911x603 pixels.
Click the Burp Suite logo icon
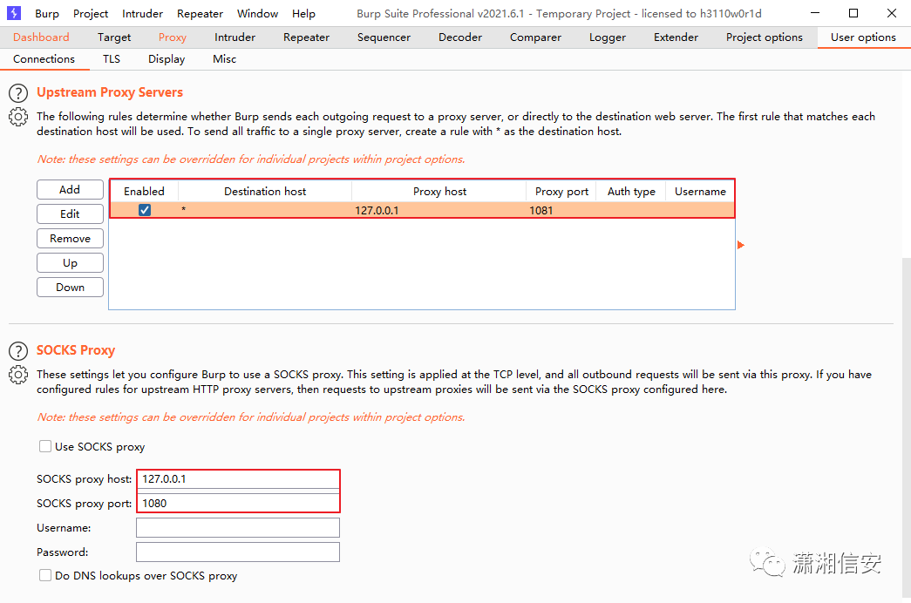tap(13, 13)
